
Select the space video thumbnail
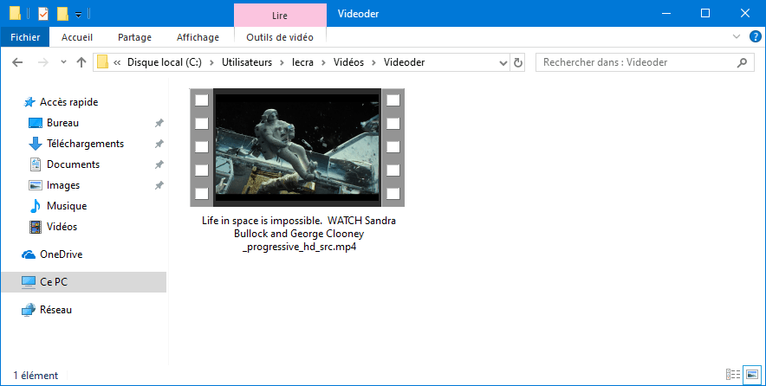[297, 147]
